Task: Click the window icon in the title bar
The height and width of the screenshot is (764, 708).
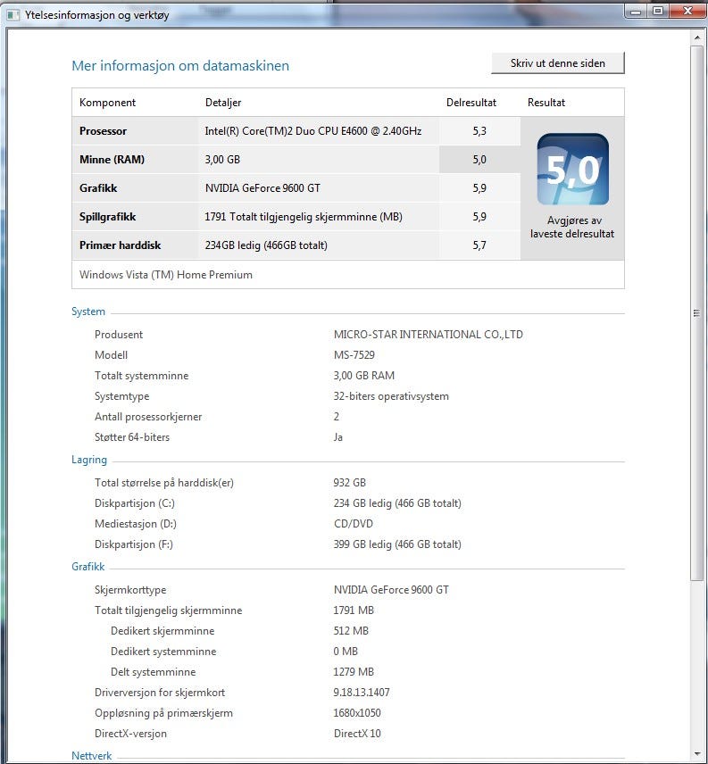Action: click(14, 13)
